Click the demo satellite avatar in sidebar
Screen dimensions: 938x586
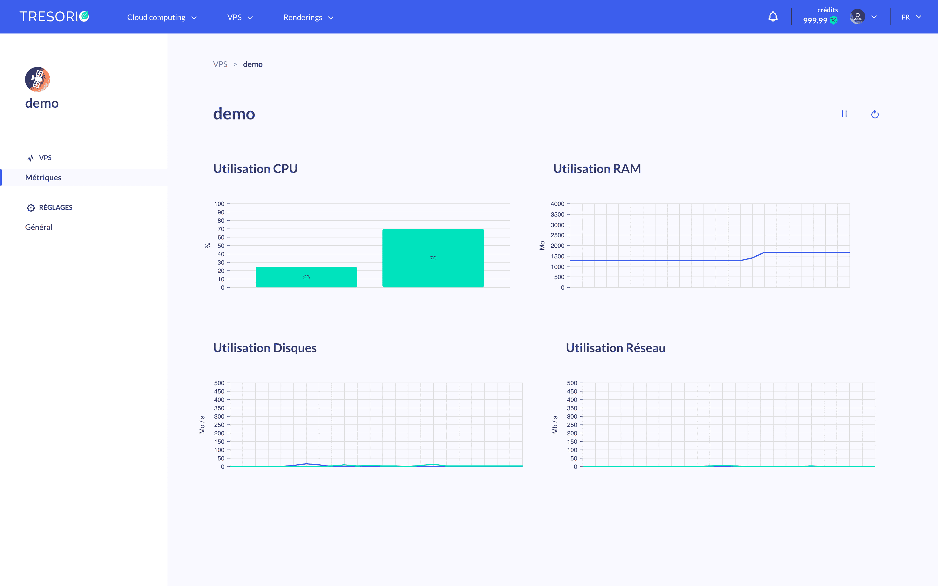(38, 80)
